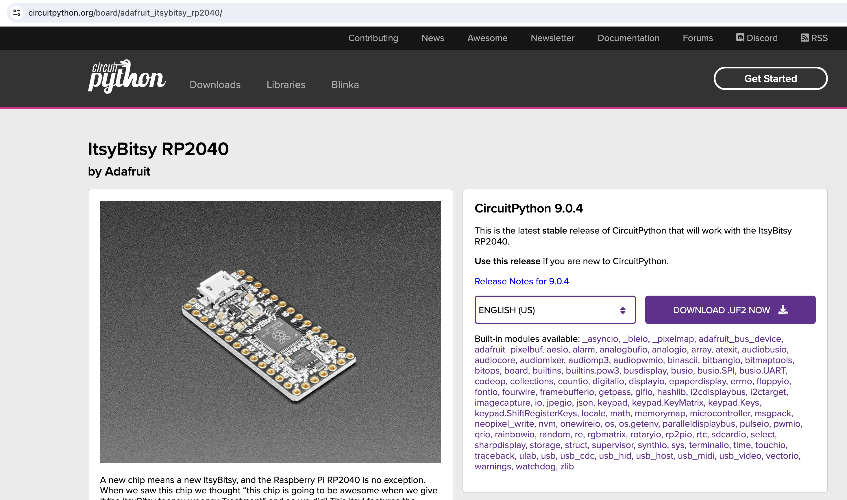Open the adafruit_pixelbuf module link
Viewport: 847px width, 500px height.
point(508,350)
